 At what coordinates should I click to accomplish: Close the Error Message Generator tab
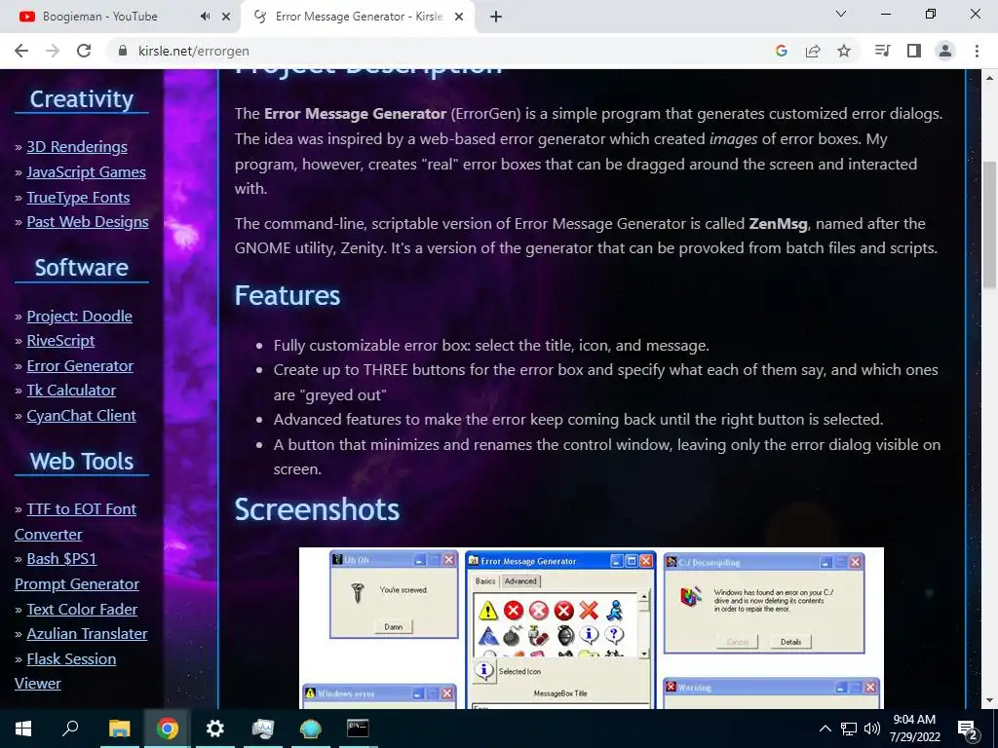[458, 17]
